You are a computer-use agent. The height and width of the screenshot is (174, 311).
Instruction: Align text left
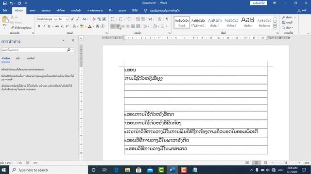tap(113, 26)
